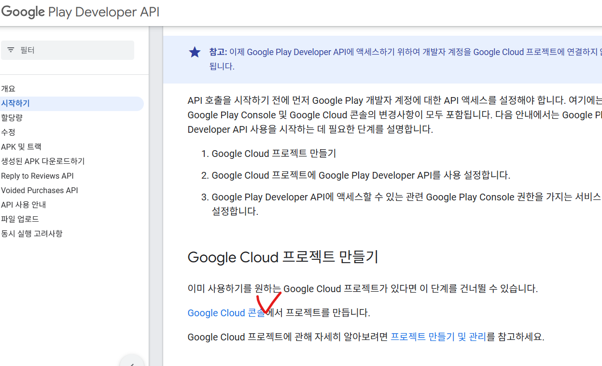Click Google Play Developer API header title
The width and height of the screenshot is (602, 366).
coord(80,12)
